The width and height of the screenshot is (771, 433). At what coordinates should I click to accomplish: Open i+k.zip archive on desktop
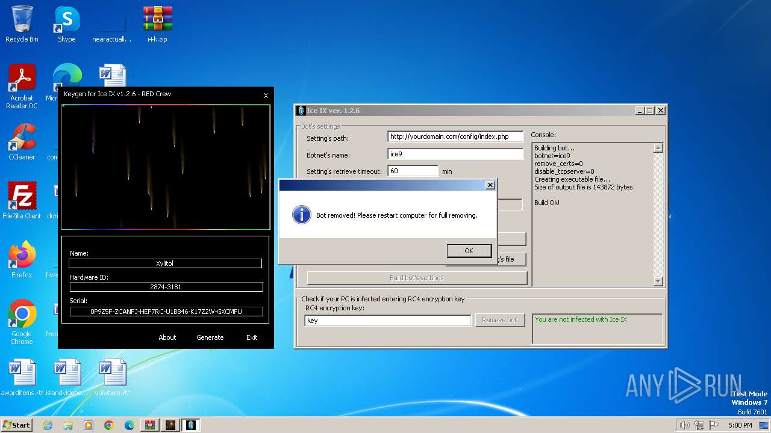click(x=157, y=24)
